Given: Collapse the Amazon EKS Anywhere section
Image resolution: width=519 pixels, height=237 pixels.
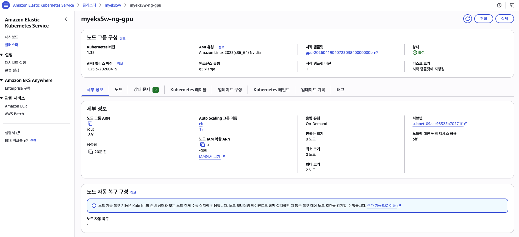Looking at the screenshot, I should tap(2, 80).
